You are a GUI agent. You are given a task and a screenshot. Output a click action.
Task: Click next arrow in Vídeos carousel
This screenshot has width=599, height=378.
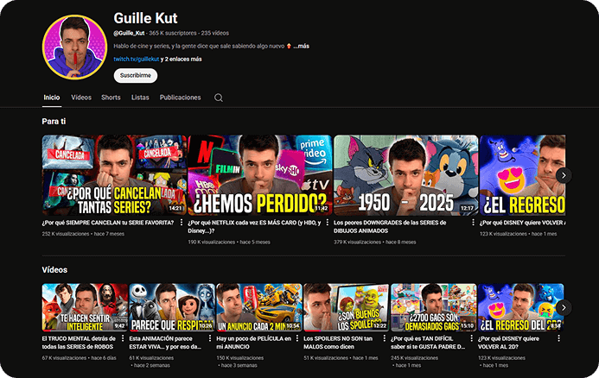[x=564, y=307]
